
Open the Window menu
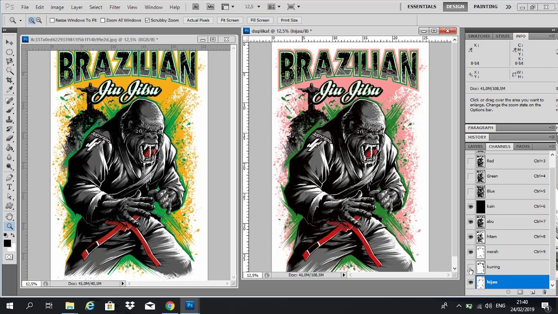[153, 7]
